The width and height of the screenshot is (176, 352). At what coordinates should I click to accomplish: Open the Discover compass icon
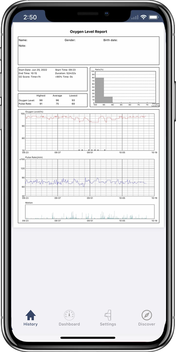tap(147, 315)
